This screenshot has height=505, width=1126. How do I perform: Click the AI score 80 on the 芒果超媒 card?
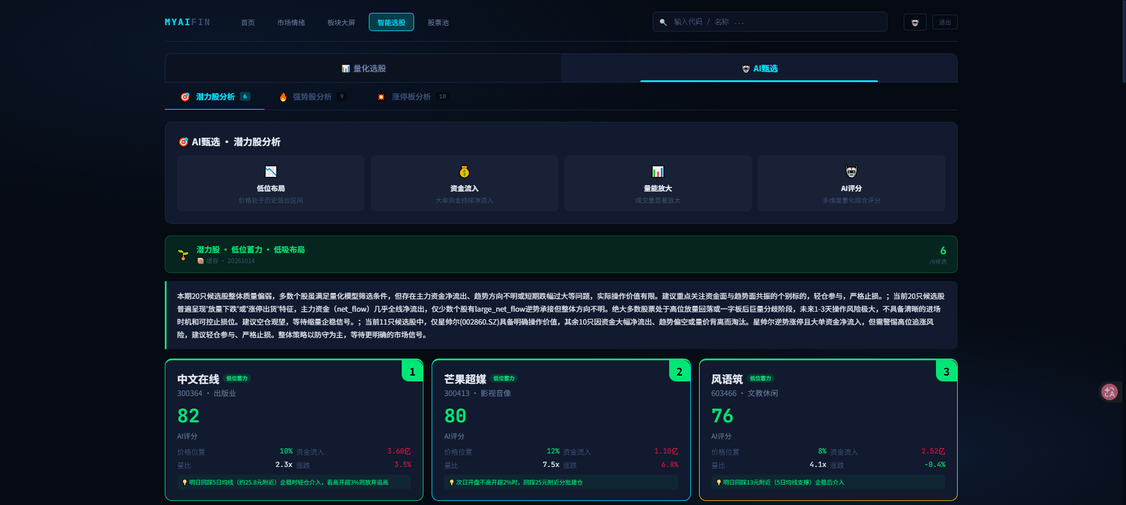click(455, 416)
